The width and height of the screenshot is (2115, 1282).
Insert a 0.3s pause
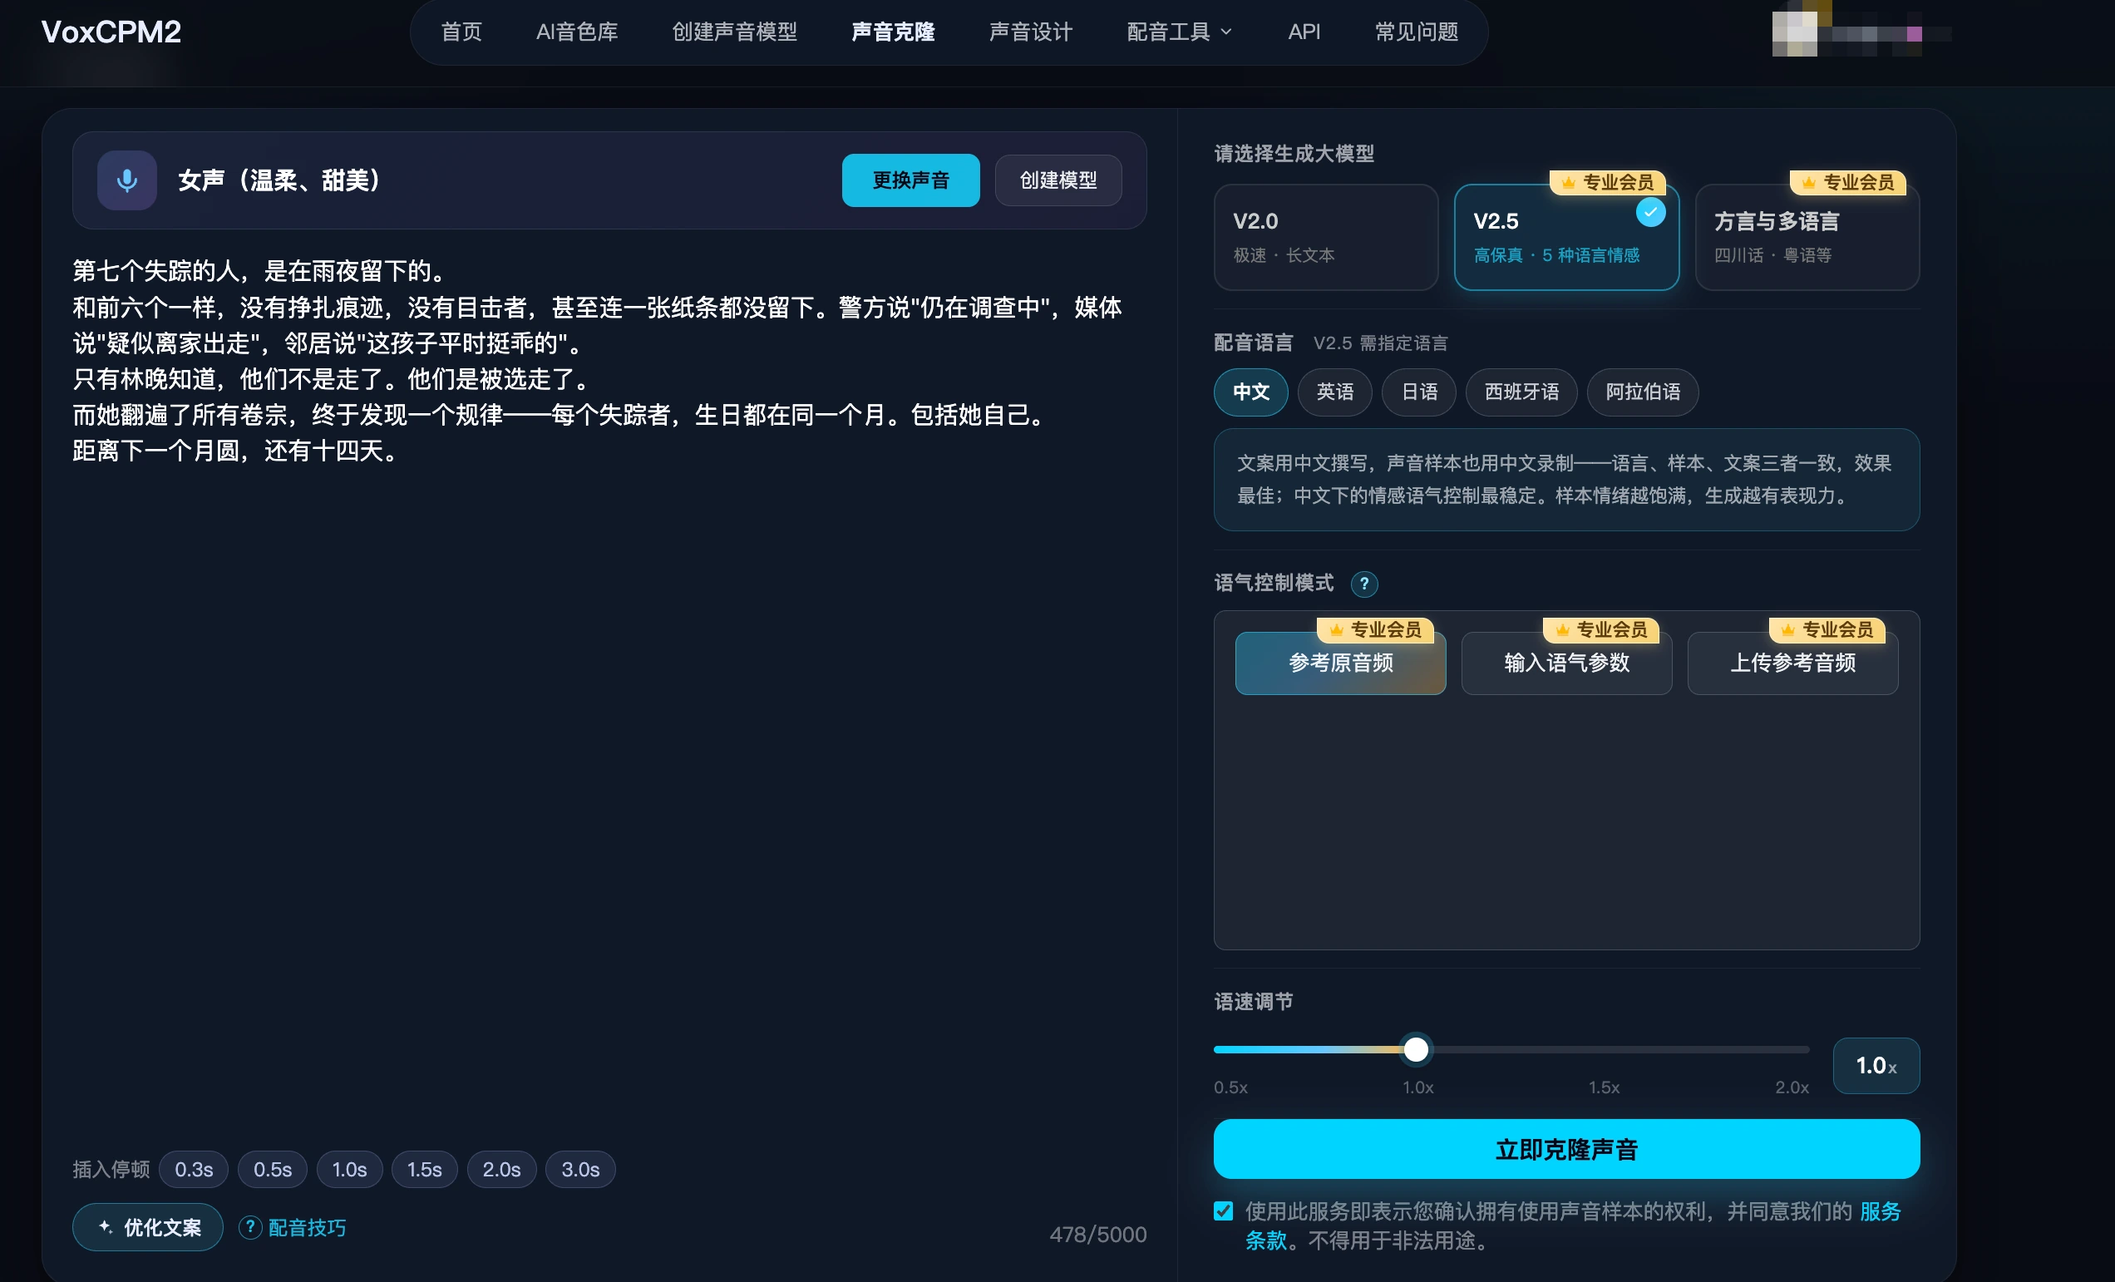click(x=193, y=1169)
